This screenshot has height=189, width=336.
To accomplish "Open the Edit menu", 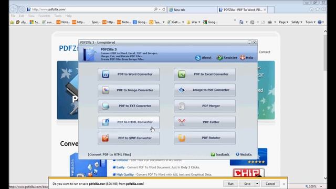I will click(x=22, y=16).
